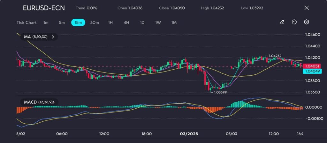Select the 1W weekly timeframe
The width and height of the screenshot is (327, 143).
[158, 23]
